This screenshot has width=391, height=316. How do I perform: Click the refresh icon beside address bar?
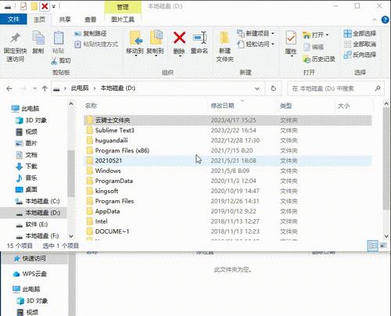point(274,88)
